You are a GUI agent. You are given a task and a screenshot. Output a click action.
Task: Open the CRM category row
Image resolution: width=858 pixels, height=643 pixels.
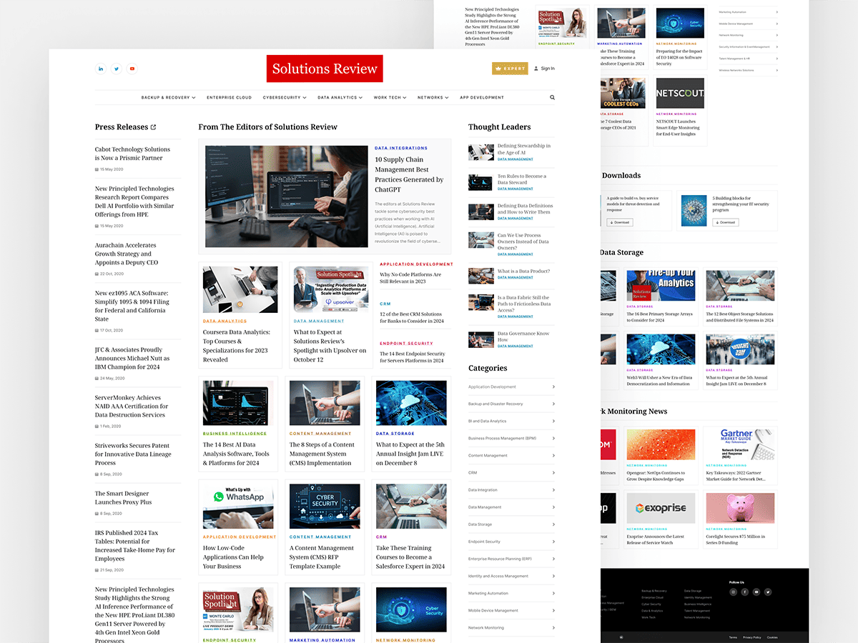pyautogui.click(x=511, y=472)
